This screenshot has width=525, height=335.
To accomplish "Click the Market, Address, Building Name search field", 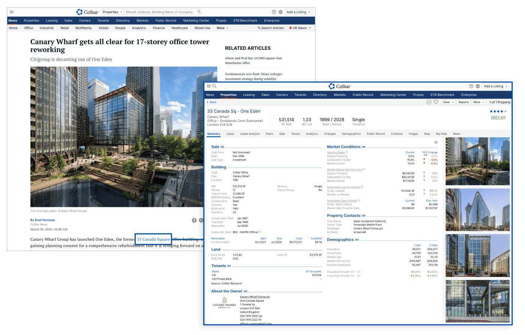I will 160,12.
